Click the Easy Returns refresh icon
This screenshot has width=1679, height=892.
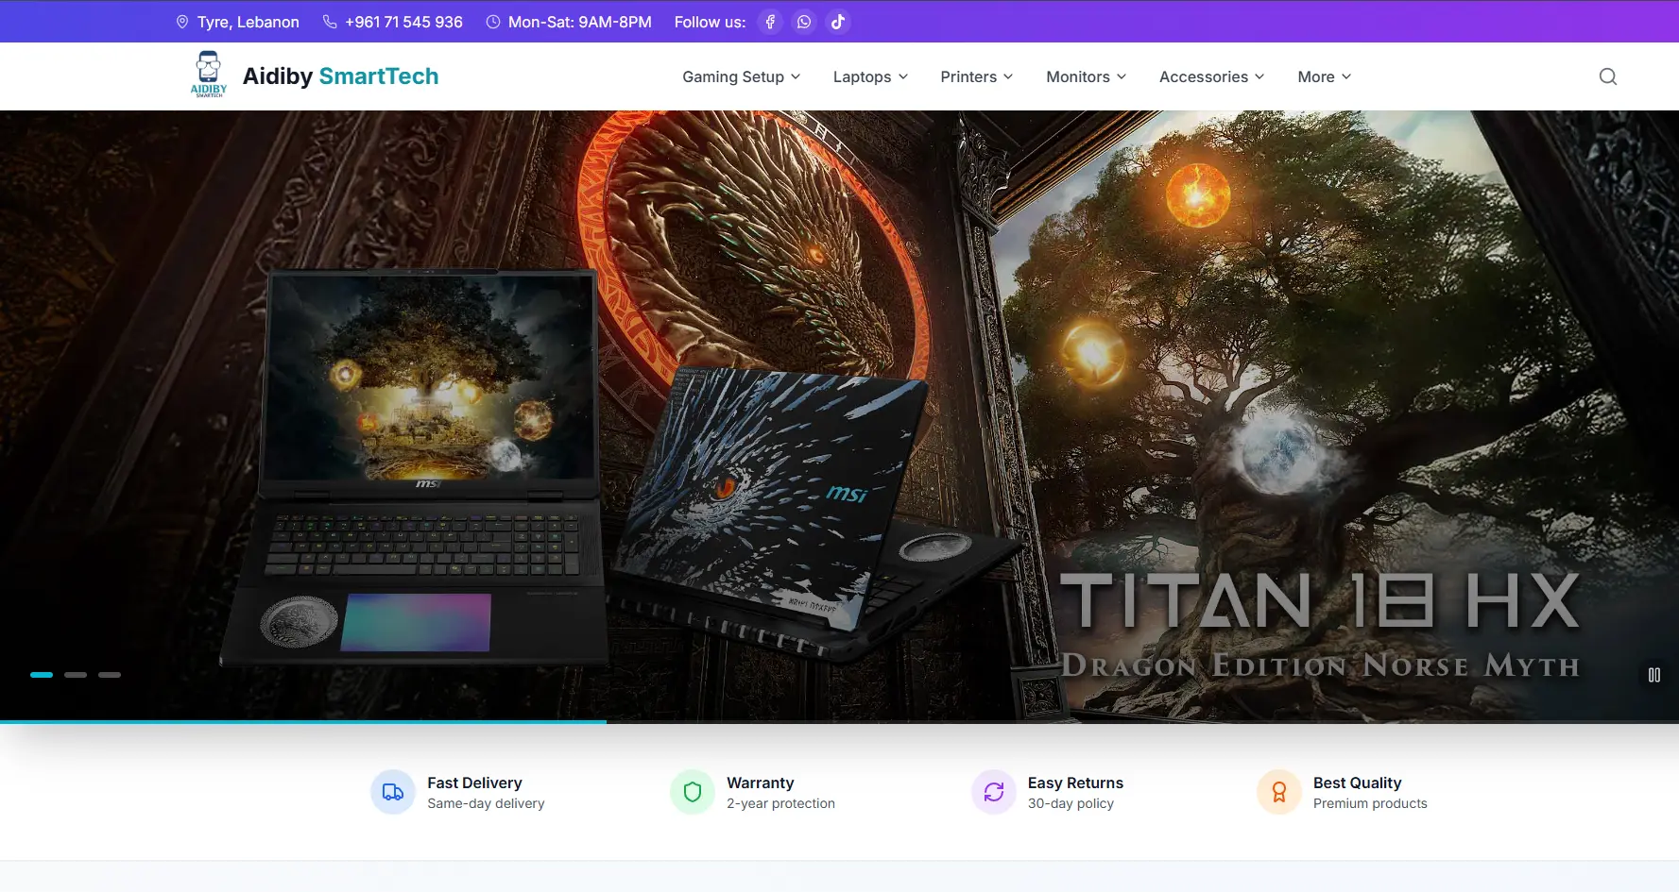click(x=994, y=792)
